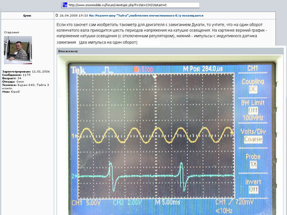Toggle the Invert Off setting
287x215 pixels.
[x=253, y=186]
